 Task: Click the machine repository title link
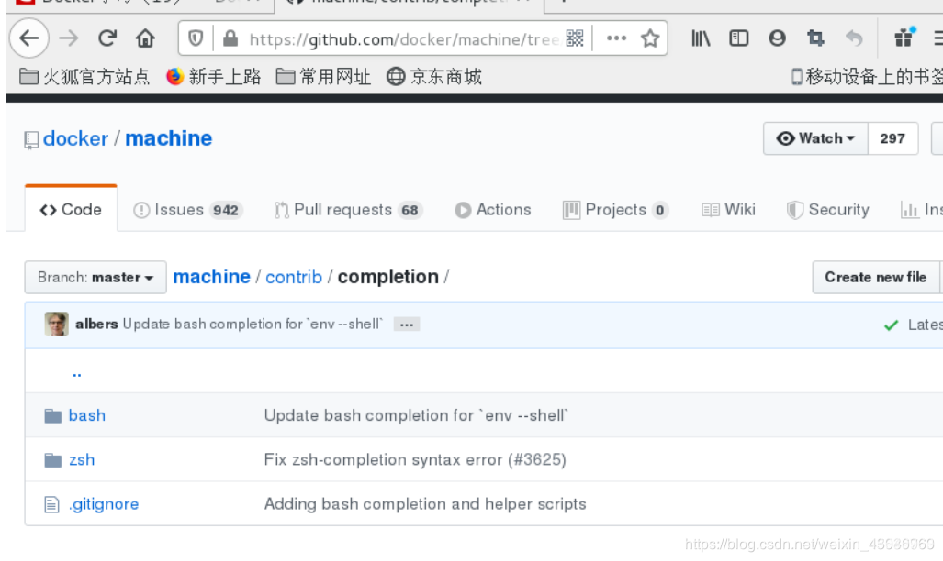(168, 138)
